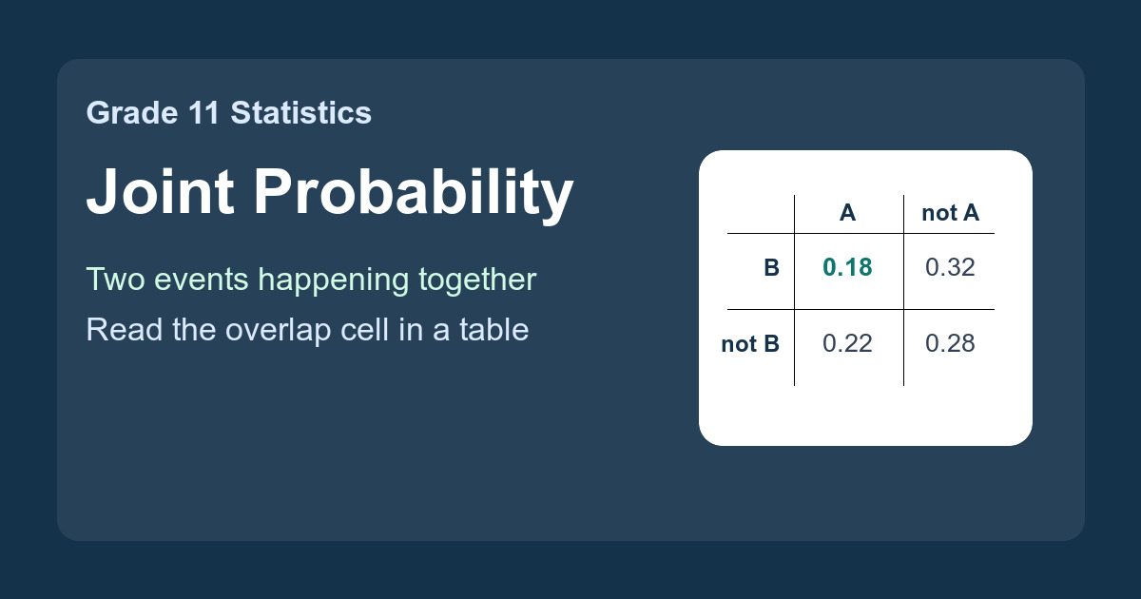The height and width of the screenshot is (599, 1141).
Task: Click the Grade 11 text
Action: click(154, 113)
